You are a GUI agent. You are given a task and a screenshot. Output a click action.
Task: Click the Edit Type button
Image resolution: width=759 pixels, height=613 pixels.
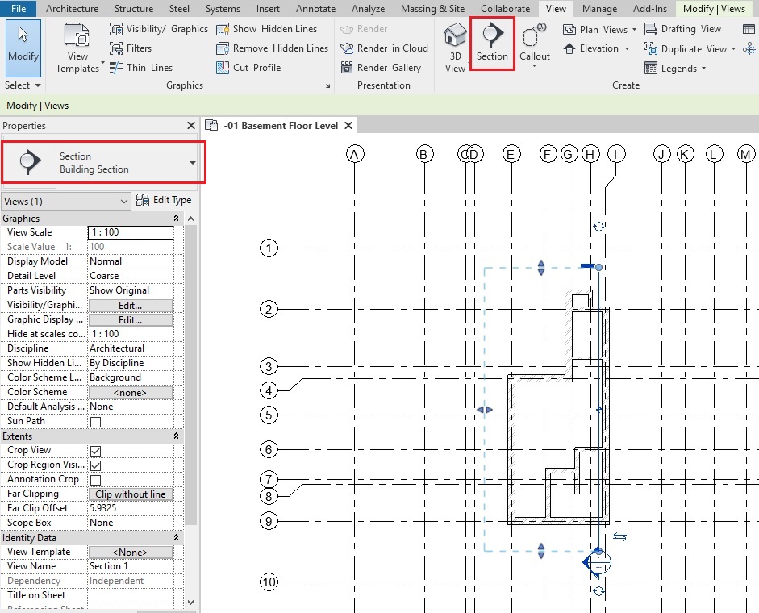tap(164, 200)
